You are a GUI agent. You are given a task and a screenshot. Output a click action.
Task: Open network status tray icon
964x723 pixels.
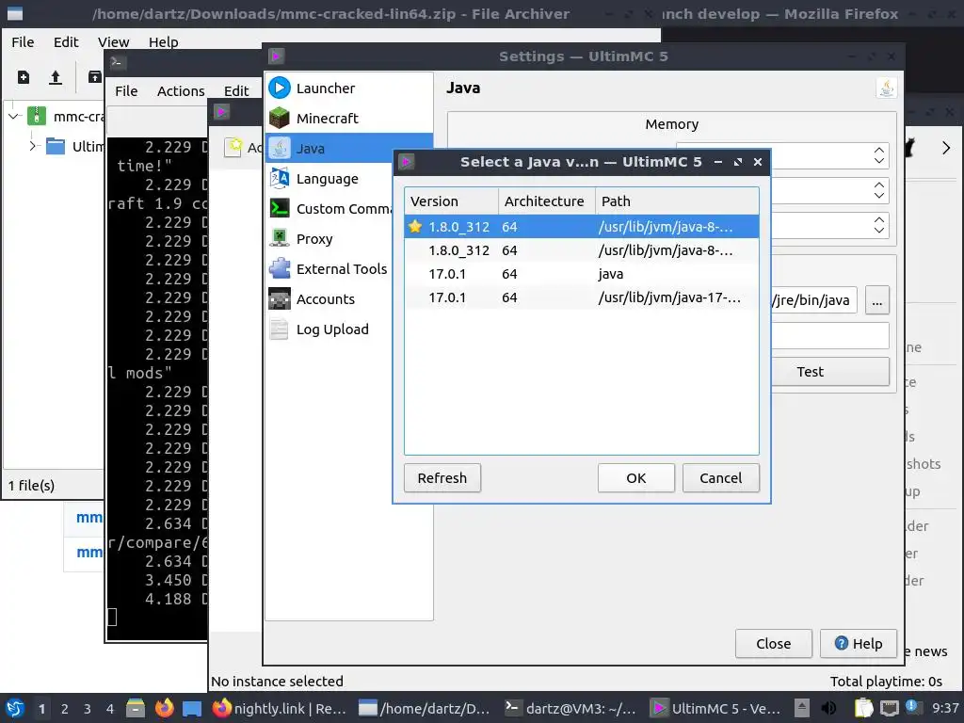pyautogui.click(x=889, y=708)
